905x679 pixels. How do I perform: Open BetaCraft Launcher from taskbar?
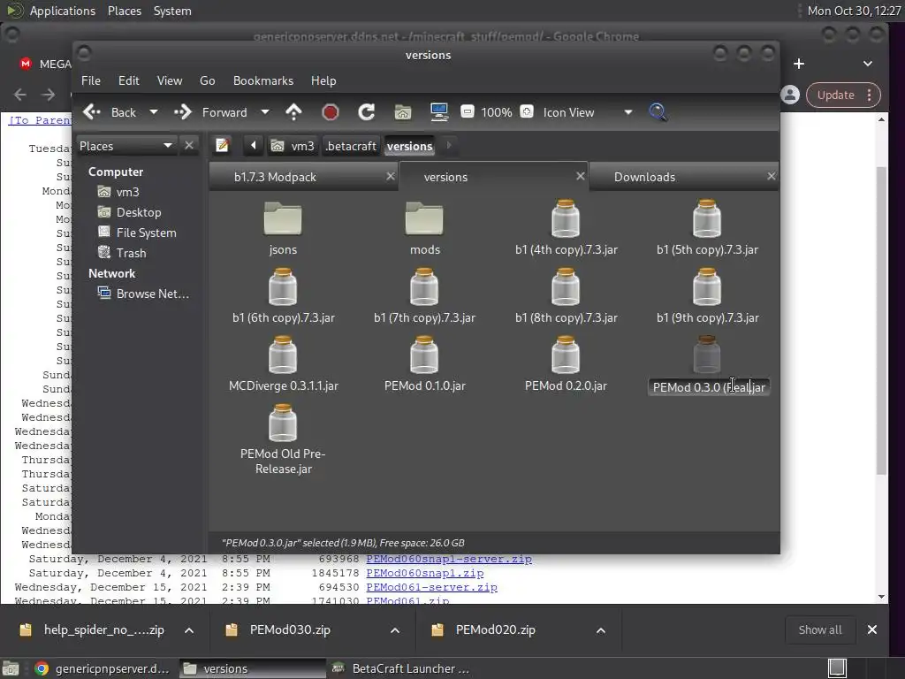[x=401, y=668]
